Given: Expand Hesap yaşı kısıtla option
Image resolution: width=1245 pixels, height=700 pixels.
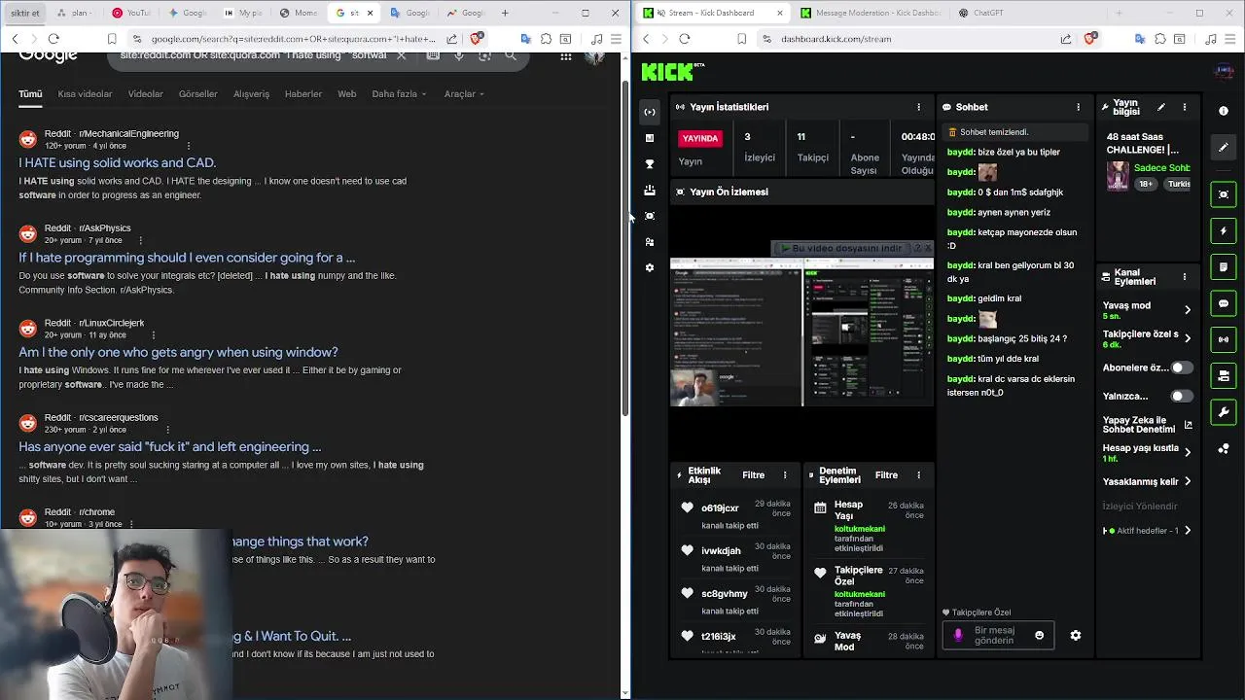Looking at the screenshot, I should pyautogui.click(x=1188, y=453).
